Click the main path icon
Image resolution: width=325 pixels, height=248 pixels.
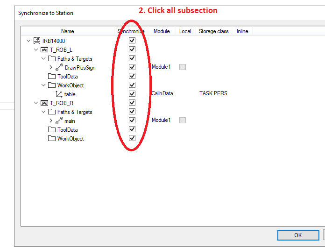point(59,120)
